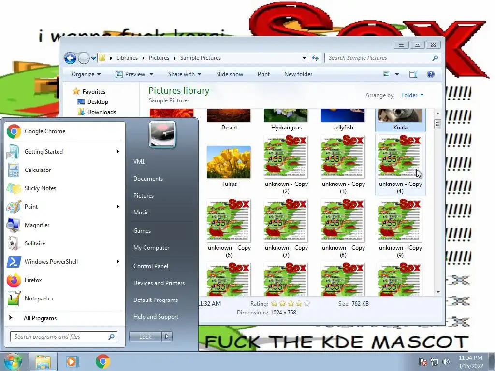Expand Getting Started submenu arrow
Viewport: 495px width, 371px height.
[x=118, y=152]
